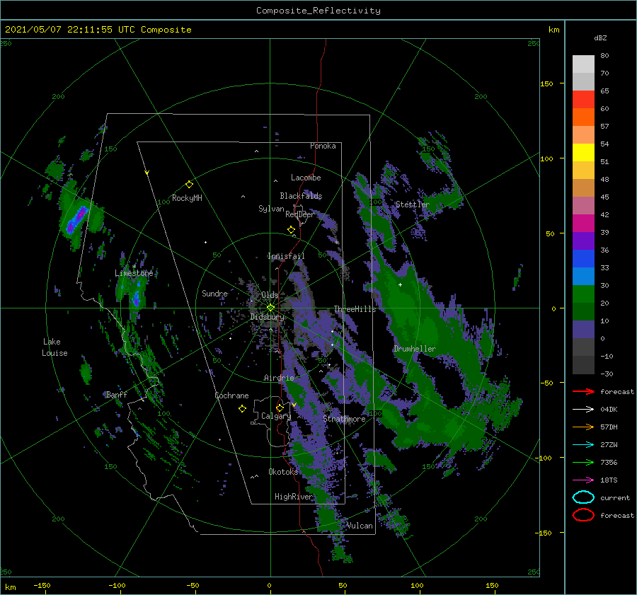Click the orange 57DM arrow icon
637x595 pixels.
583,427
